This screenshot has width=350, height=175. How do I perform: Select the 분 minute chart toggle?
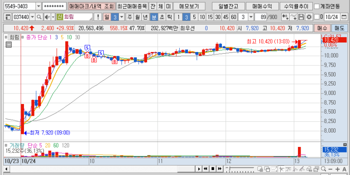[154, 17]
